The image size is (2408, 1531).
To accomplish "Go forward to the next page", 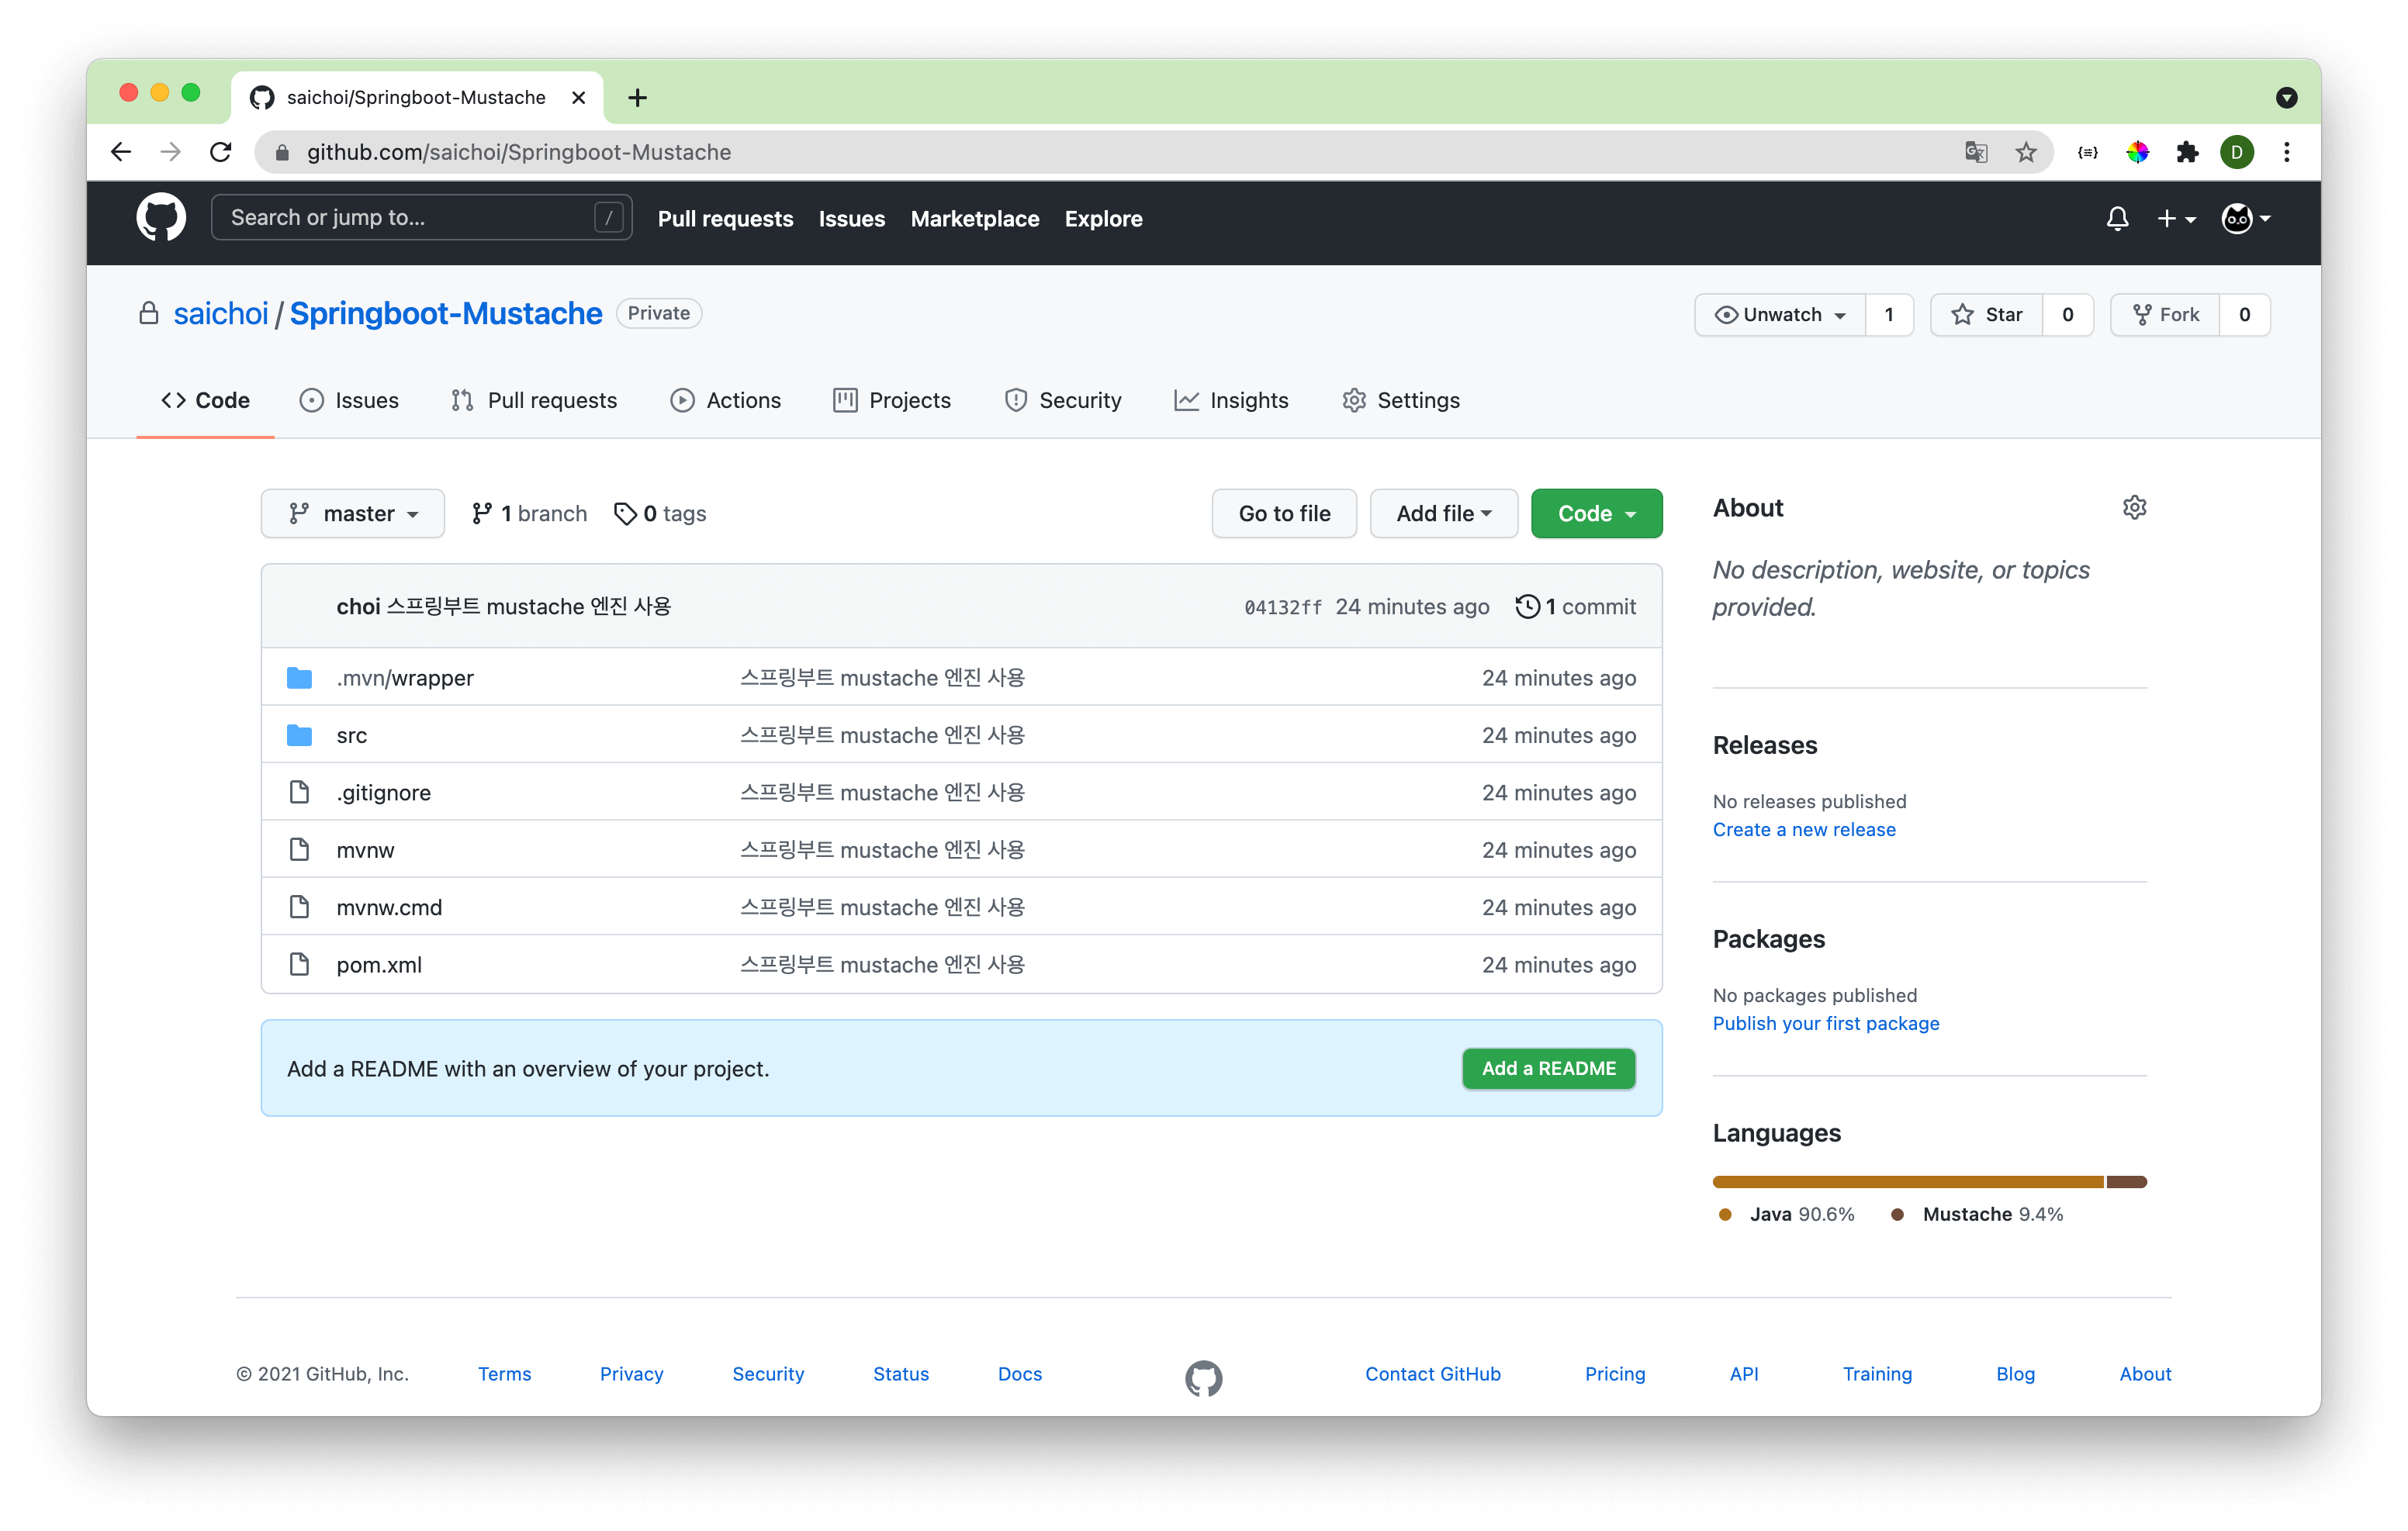I will point(171,152).
